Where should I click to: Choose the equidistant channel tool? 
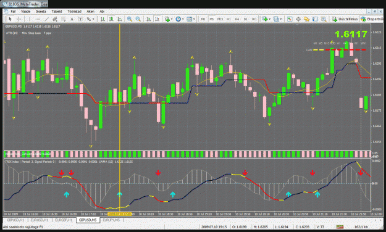(x=55, y=19)
